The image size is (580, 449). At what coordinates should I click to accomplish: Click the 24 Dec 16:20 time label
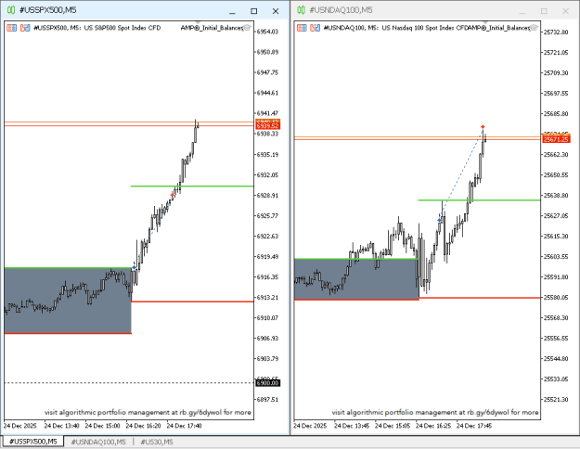(143, 426)
